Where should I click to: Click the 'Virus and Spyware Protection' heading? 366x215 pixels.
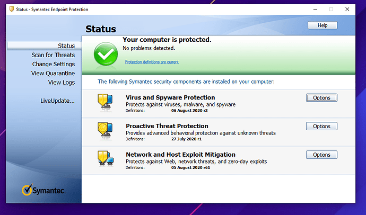pyautogui.click(x=170, y=97)
